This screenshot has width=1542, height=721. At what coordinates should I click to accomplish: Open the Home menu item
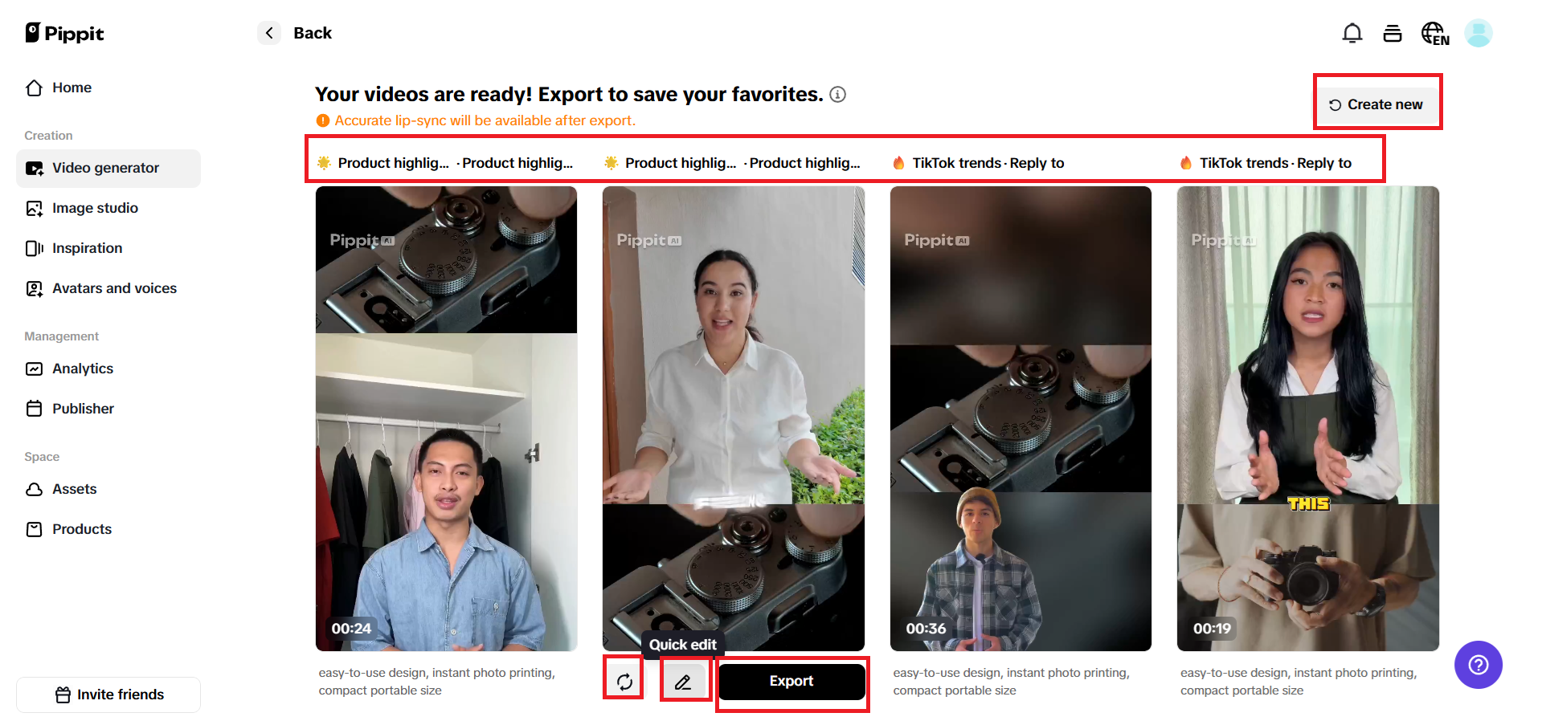pos(108,88)
